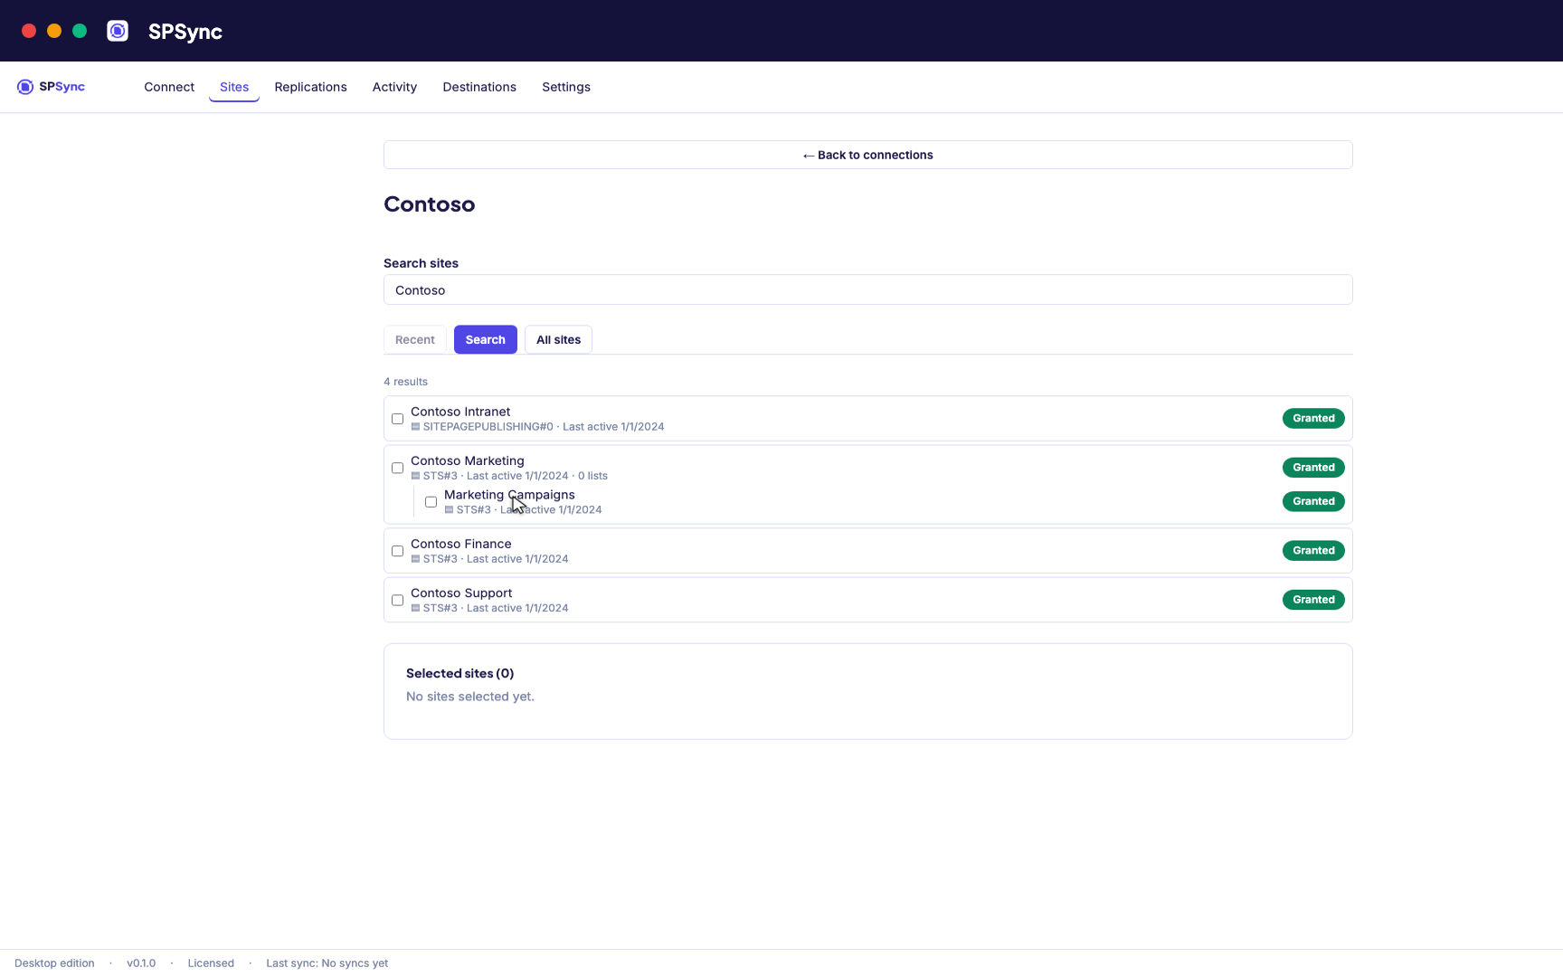Click the Licensed status bar entry

point(211,963)
